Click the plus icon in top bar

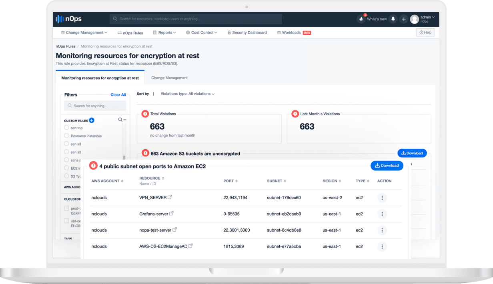[404, 19]
